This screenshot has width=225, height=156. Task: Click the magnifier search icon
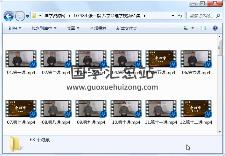(x=218, y=16)
